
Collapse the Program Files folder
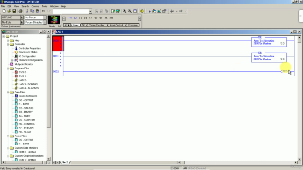[8, 68]
